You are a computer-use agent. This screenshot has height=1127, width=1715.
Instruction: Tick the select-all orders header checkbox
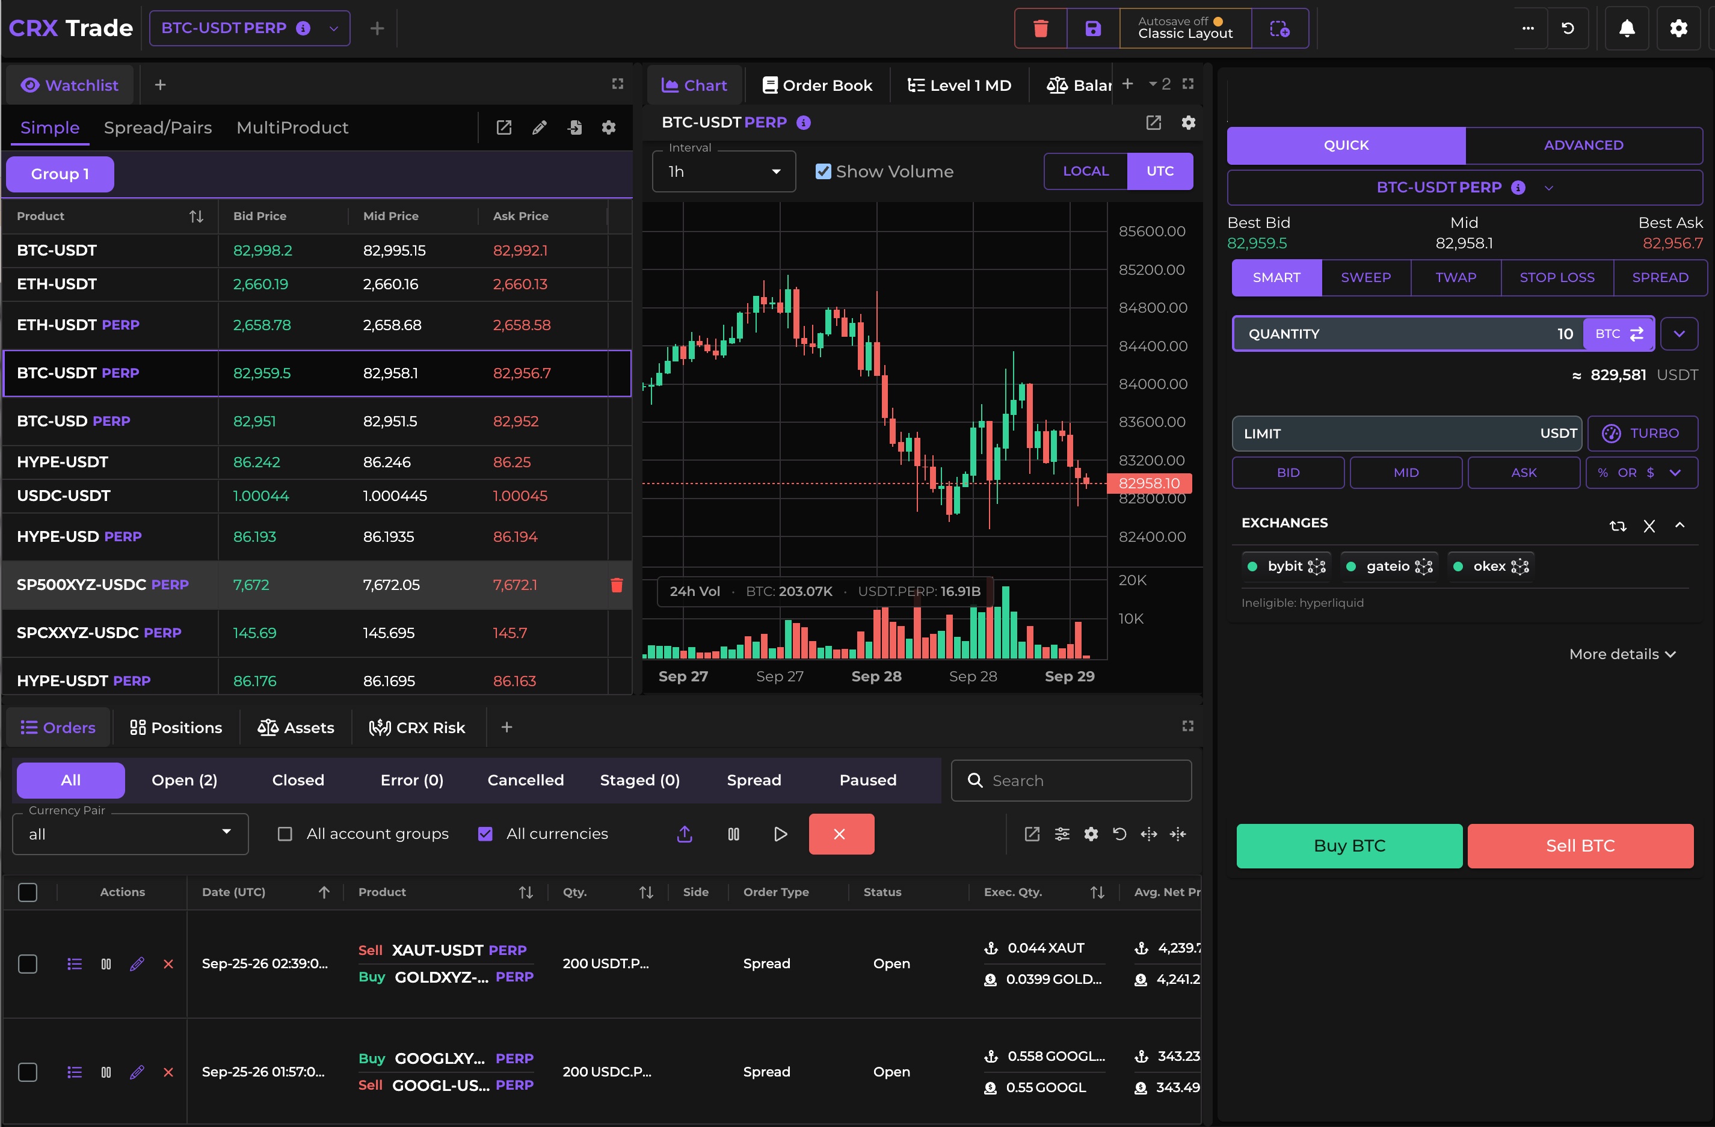click(x=28, y=892)
